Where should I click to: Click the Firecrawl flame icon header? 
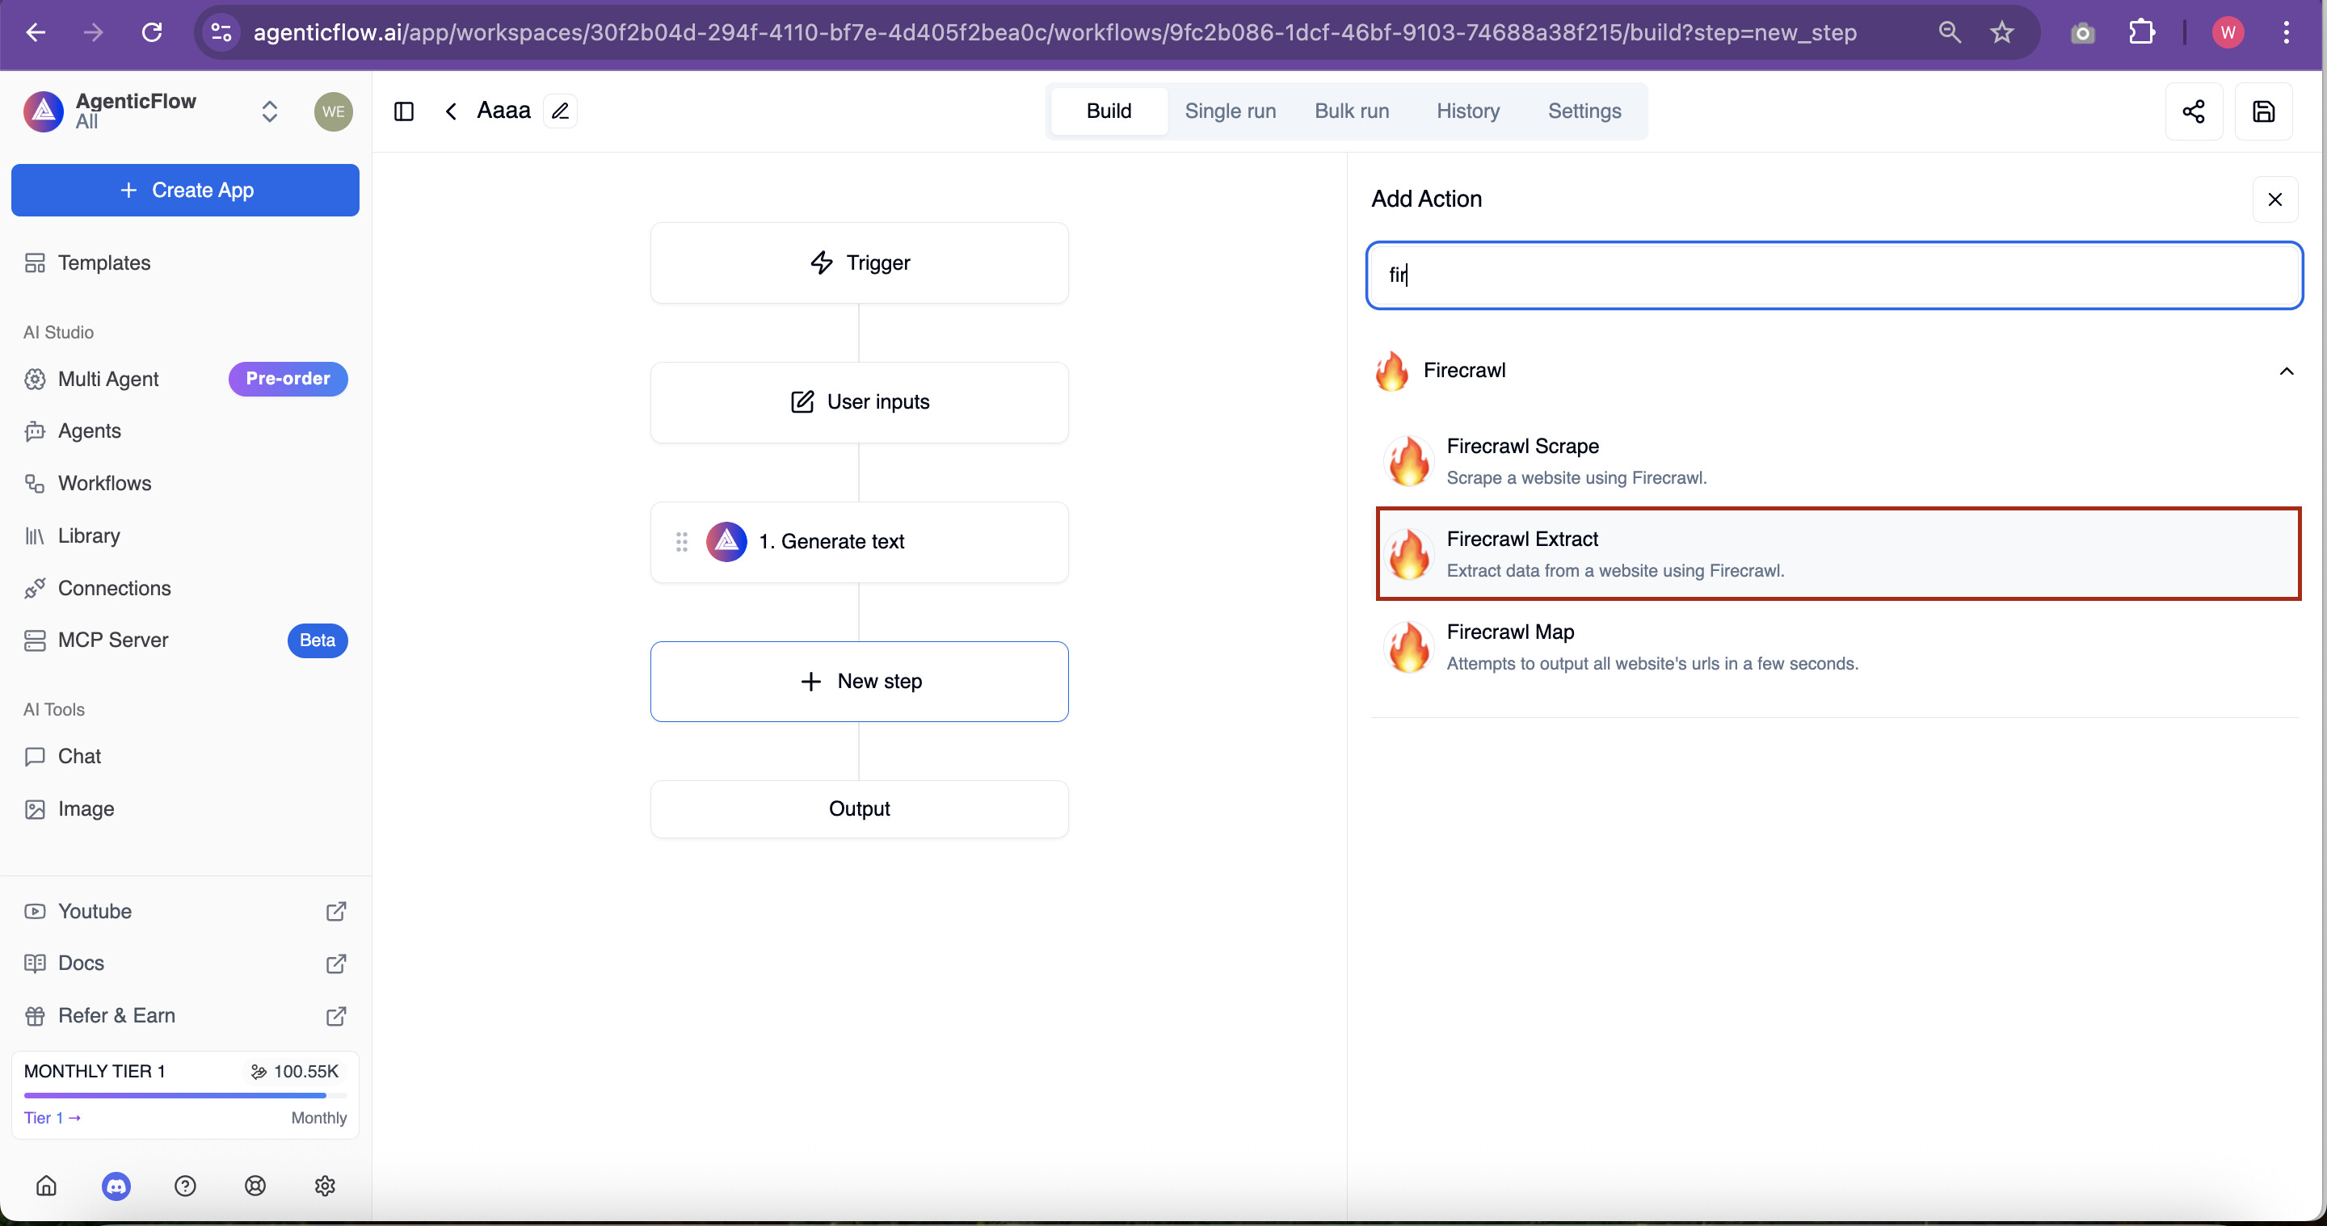(x=1392, y=371)
